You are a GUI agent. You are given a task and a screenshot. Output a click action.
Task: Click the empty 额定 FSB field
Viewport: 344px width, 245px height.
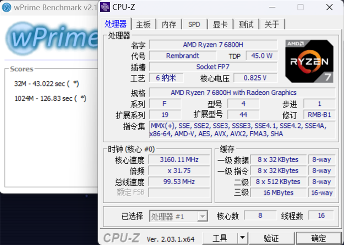179,192
